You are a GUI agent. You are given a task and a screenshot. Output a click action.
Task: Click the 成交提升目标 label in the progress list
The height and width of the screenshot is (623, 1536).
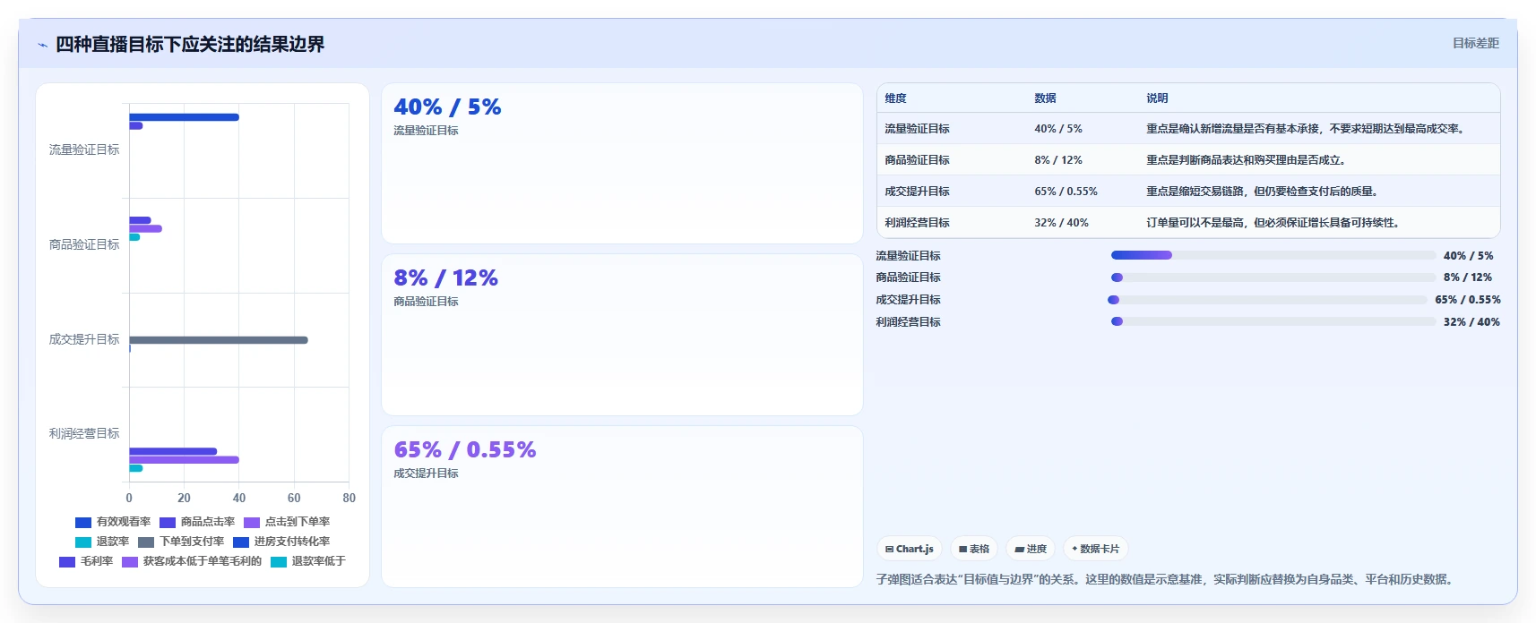(908, 300)
